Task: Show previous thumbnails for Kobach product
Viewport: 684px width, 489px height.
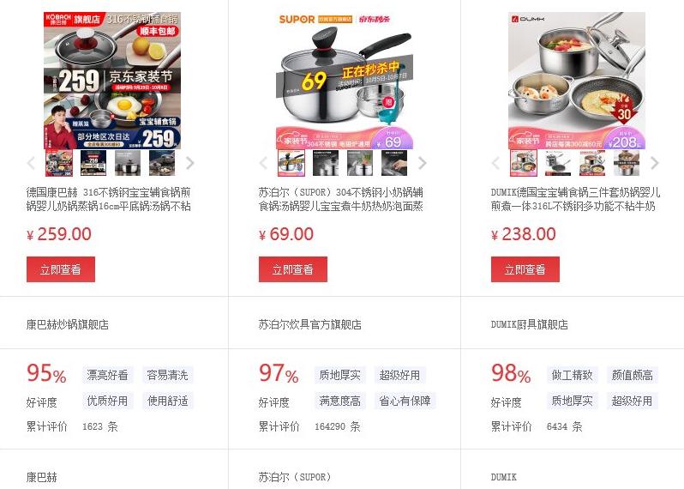Action: pos(31,163)
